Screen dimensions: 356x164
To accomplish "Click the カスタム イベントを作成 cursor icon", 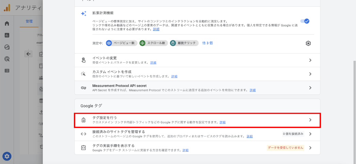I will (x=83, y=74).
